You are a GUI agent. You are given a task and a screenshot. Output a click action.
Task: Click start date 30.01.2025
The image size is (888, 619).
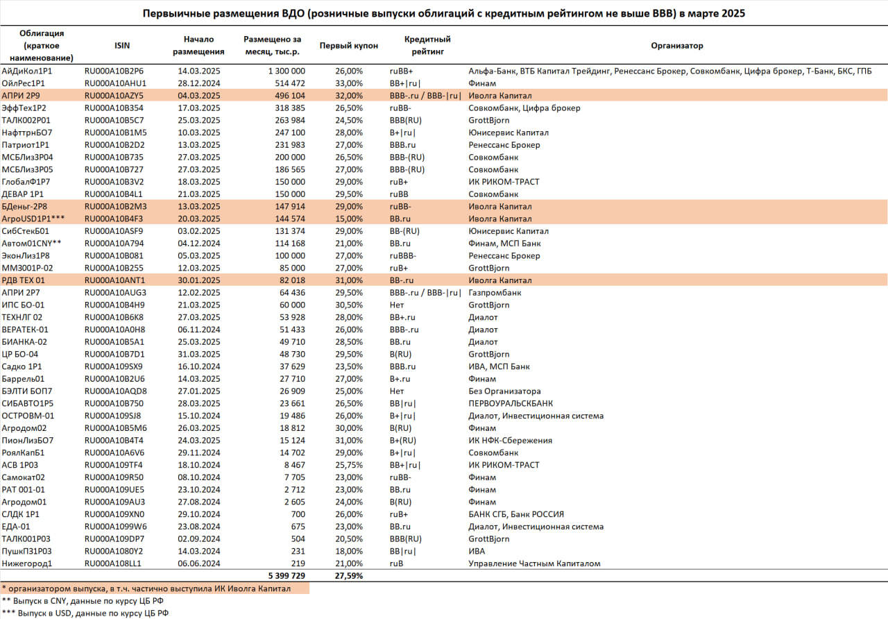(x=198, y=280)
